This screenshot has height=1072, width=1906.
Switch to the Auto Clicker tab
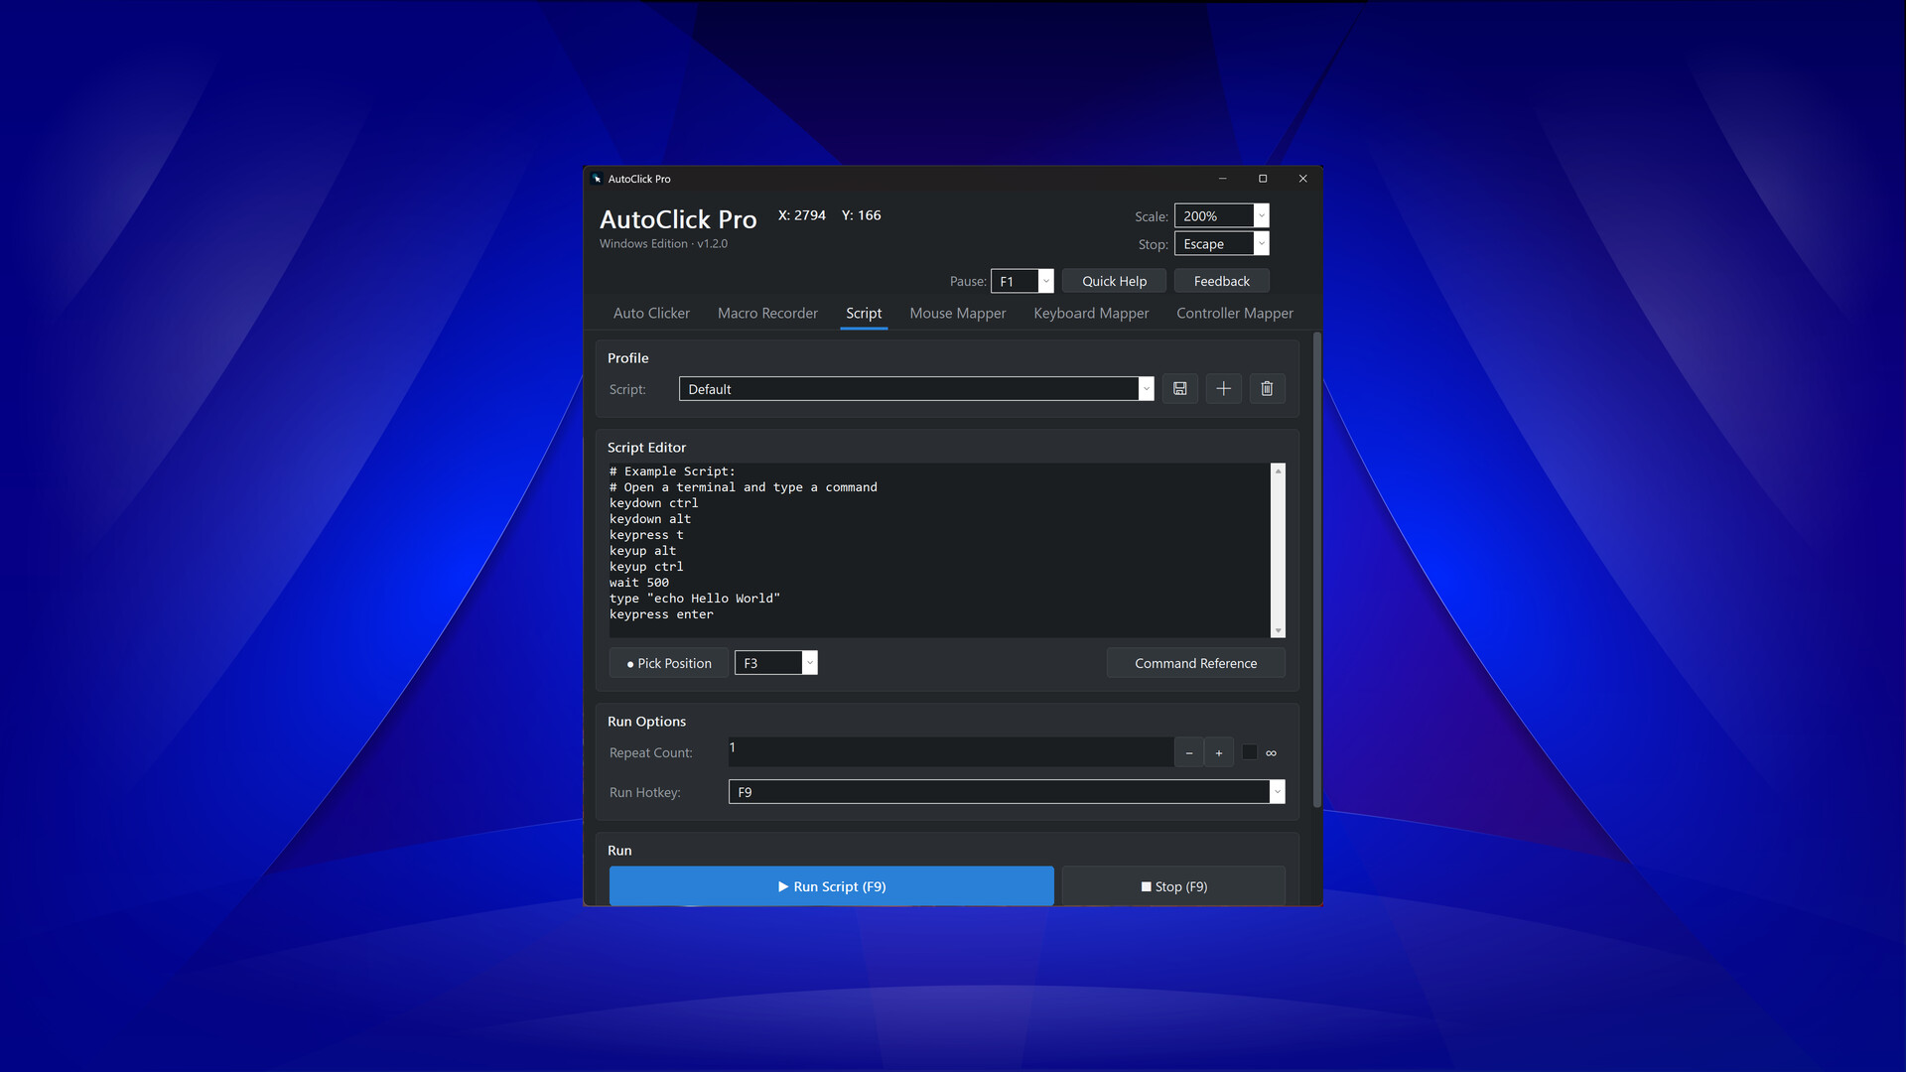click(651, 313)
